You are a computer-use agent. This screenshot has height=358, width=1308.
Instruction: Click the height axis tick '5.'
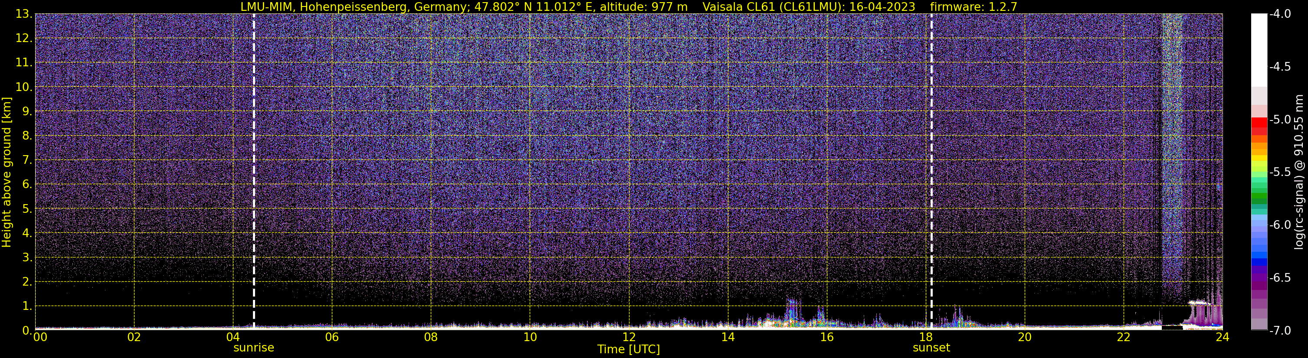[27, 209]
